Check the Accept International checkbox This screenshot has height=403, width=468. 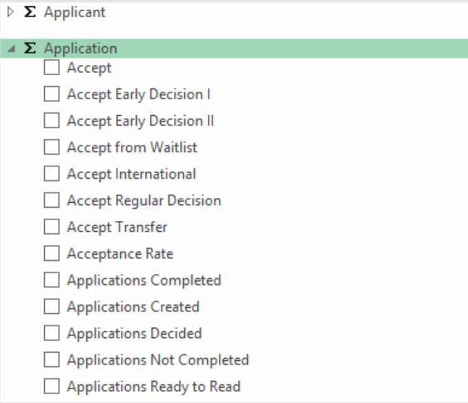[52, 174]
